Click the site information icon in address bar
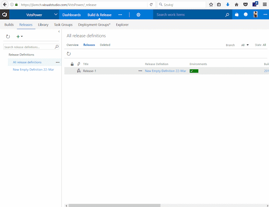The image size is (269, 207). 12,5
